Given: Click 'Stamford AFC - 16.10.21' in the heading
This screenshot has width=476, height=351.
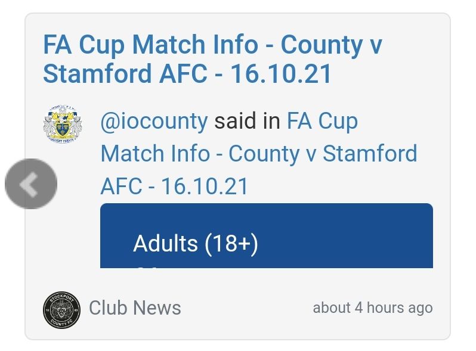Looking at the screenshot, I should tap(187, 74).
